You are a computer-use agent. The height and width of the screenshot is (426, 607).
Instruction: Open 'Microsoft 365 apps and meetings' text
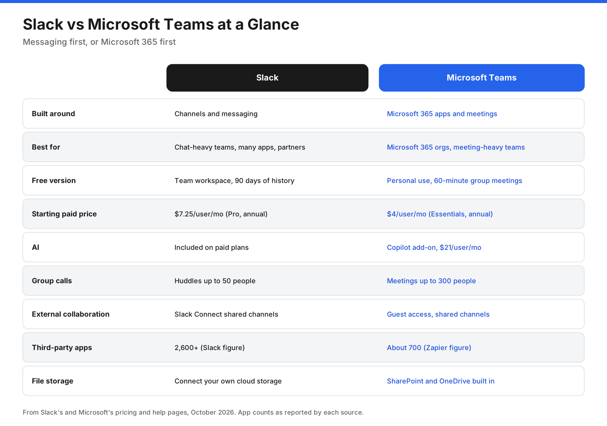(442, 114)
